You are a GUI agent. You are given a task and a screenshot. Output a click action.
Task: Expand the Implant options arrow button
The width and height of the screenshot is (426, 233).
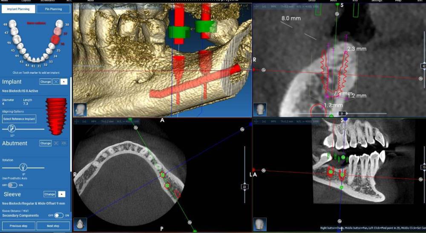(64, 82)
